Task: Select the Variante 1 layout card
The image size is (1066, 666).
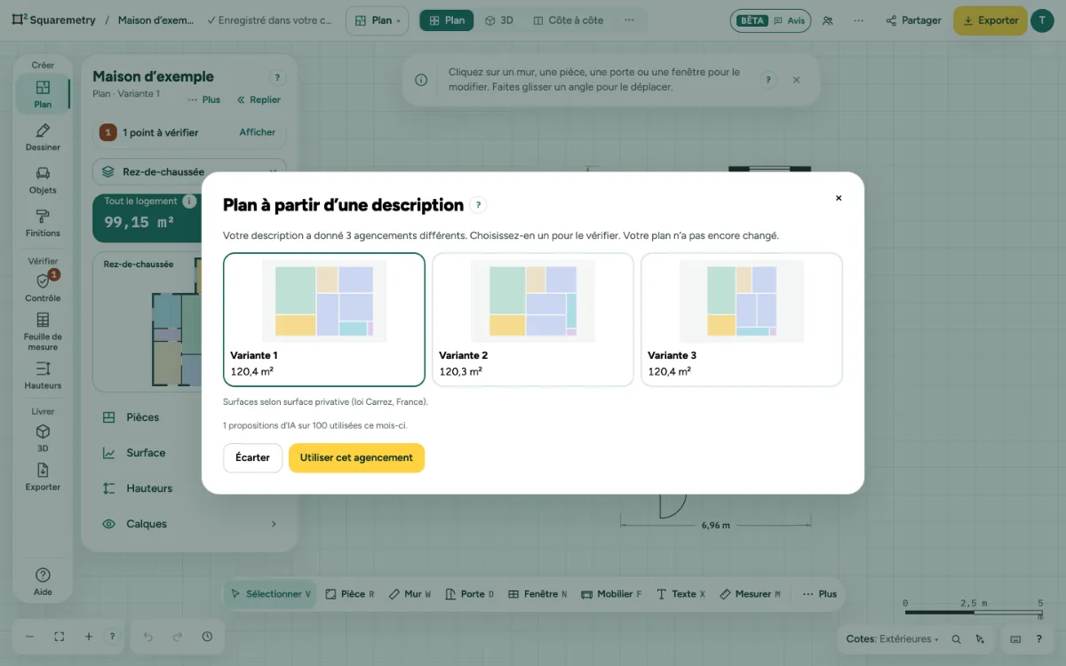Action: coord(324,320)
